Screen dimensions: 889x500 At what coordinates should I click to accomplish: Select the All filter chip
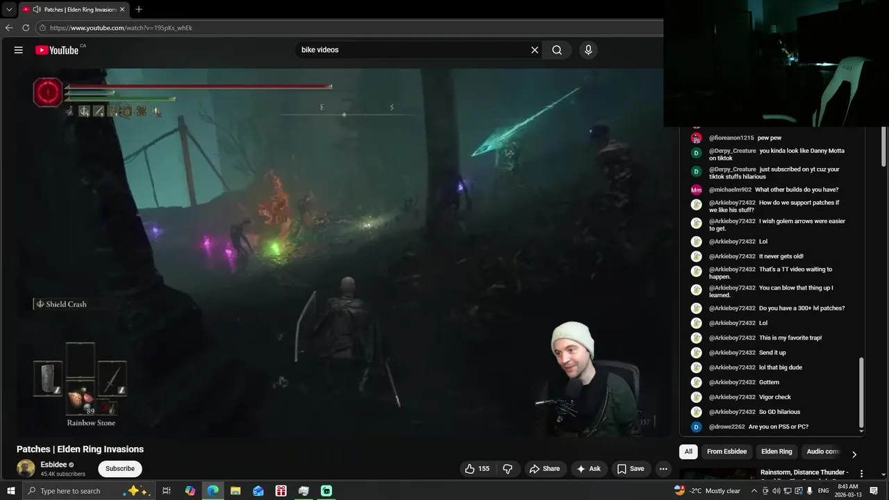[688, 451]
